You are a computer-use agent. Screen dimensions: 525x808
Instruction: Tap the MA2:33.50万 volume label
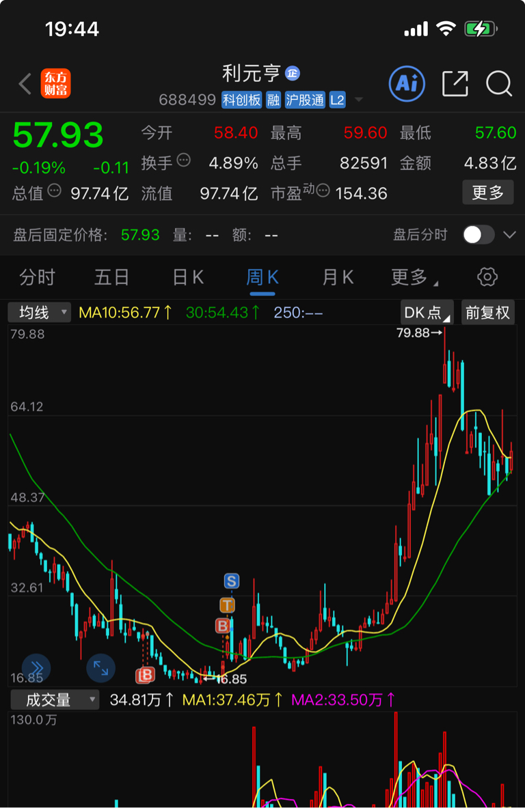pos(343,700)
